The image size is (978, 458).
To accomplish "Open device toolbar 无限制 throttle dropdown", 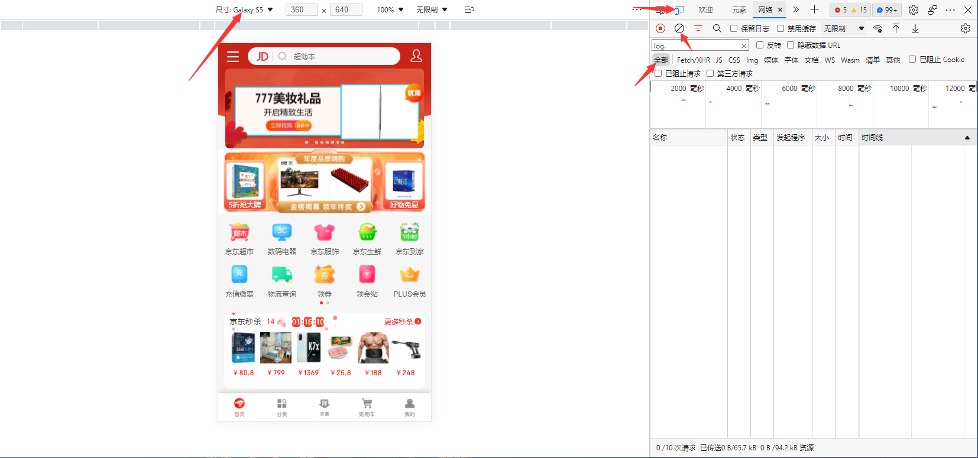I will [432, 9].
